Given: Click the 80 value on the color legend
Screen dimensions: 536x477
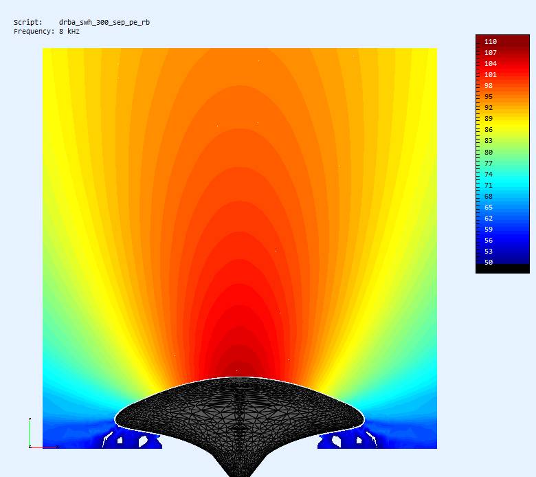Looking at the screenshot, I should click(x=489, y=152).
